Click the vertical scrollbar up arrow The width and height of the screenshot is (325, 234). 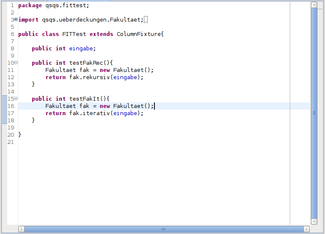coord(314,5)
